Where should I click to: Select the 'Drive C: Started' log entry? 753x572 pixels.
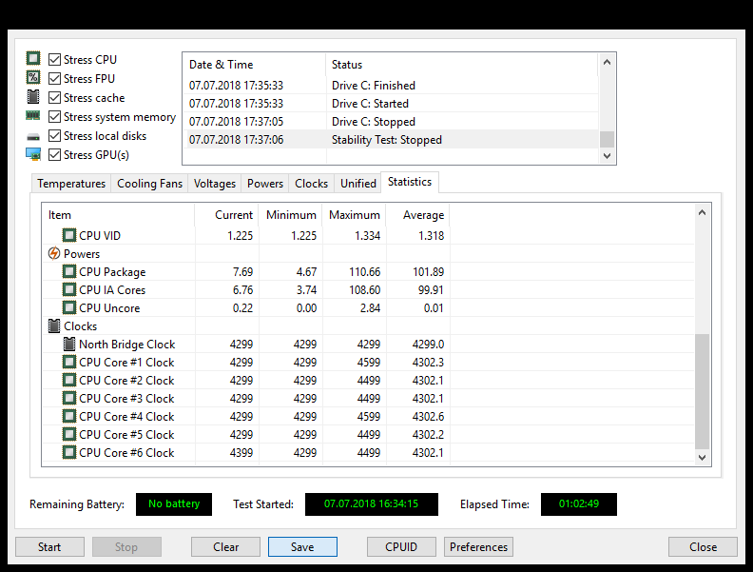pos(391,104)
